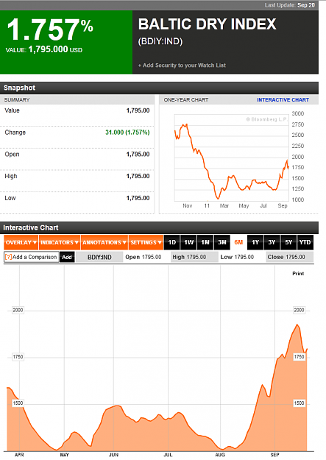Screen dimensions: 326x460
Task: Switch chart to 1M range
Action: [205, 242]
